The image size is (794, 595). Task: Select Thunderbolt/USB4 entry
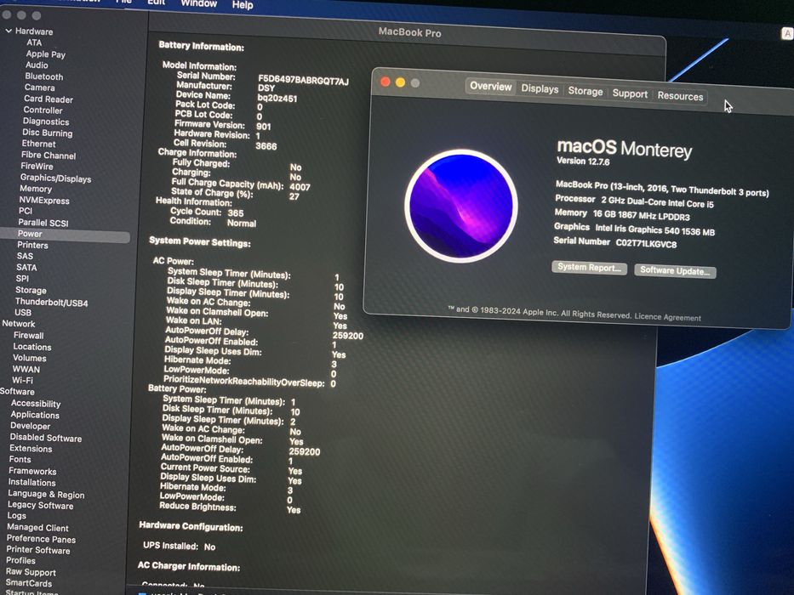(x=51, y=303)
